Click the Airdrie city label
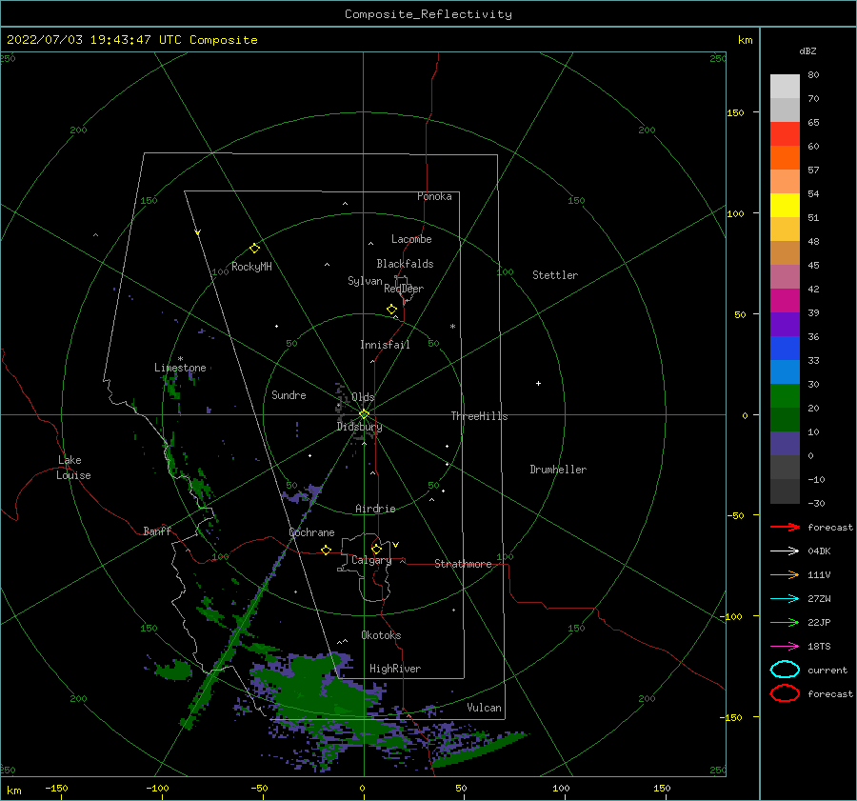857x801 pixels. 375,509
